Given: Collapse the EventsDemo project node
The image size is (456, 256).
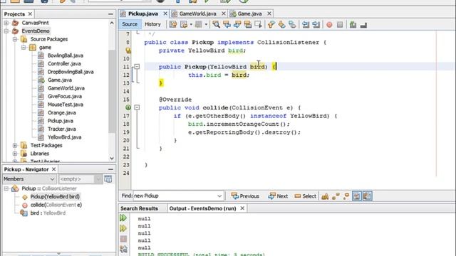Looking at the screenshot, I should [6, 31].
